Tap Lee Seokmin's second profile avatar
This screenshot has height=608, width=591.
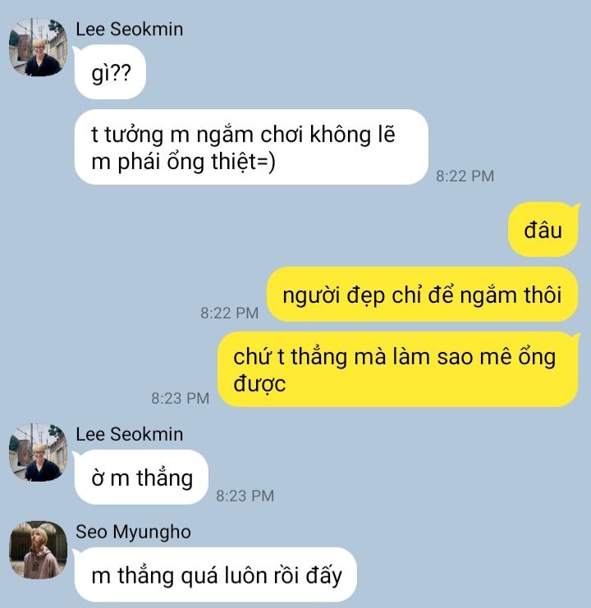[x=38, y=452]
